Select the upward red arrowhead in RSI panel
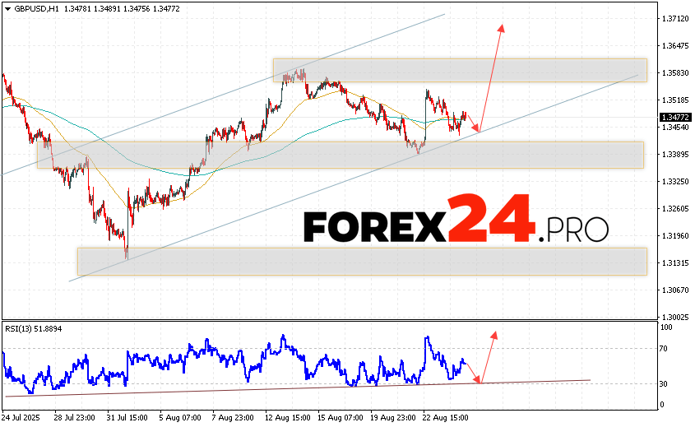The height and width of the screenshot is (427, 695). [494, 335]
